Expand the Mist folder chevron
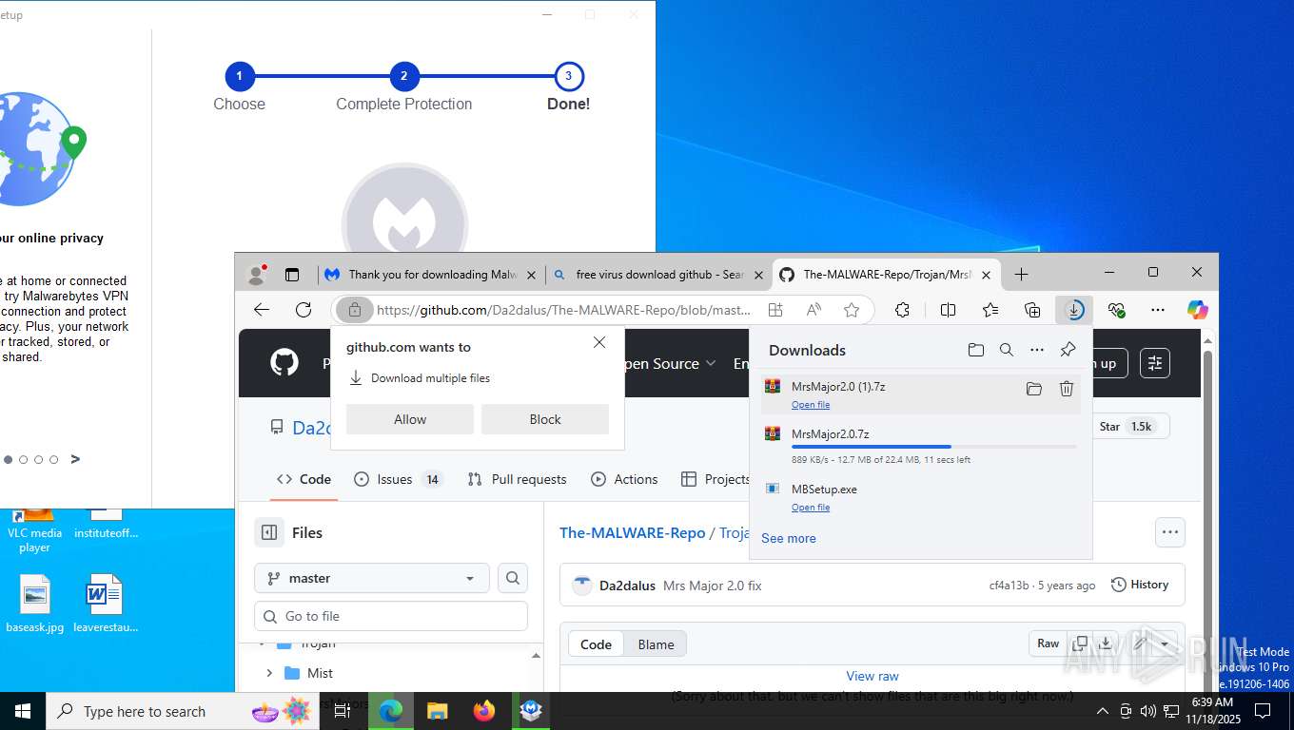 (269, 673)
